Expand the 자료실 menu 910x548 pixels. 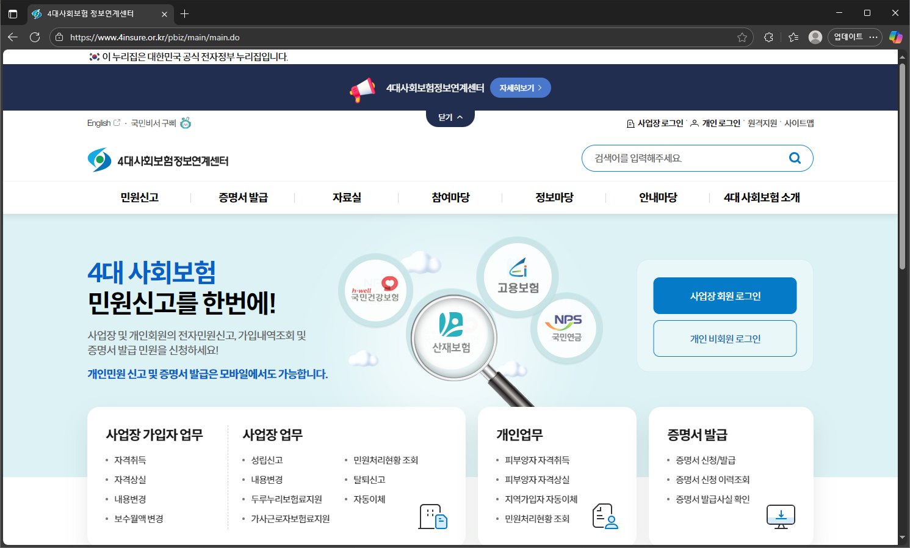(x=347, y=197)
